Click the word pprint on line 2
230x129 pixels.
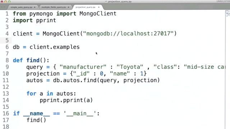click(46, 20)
